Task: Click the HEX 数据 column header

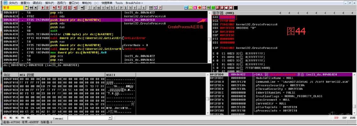Action: [62, 75]
